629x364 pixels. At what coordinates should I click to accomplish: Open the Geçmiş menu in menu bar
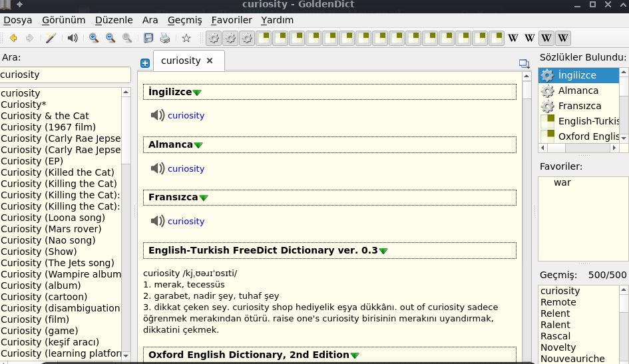pos(185,20)
